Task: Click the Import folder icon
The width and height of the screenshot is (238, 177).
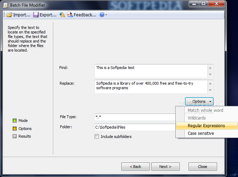Action: click(9, 15)
